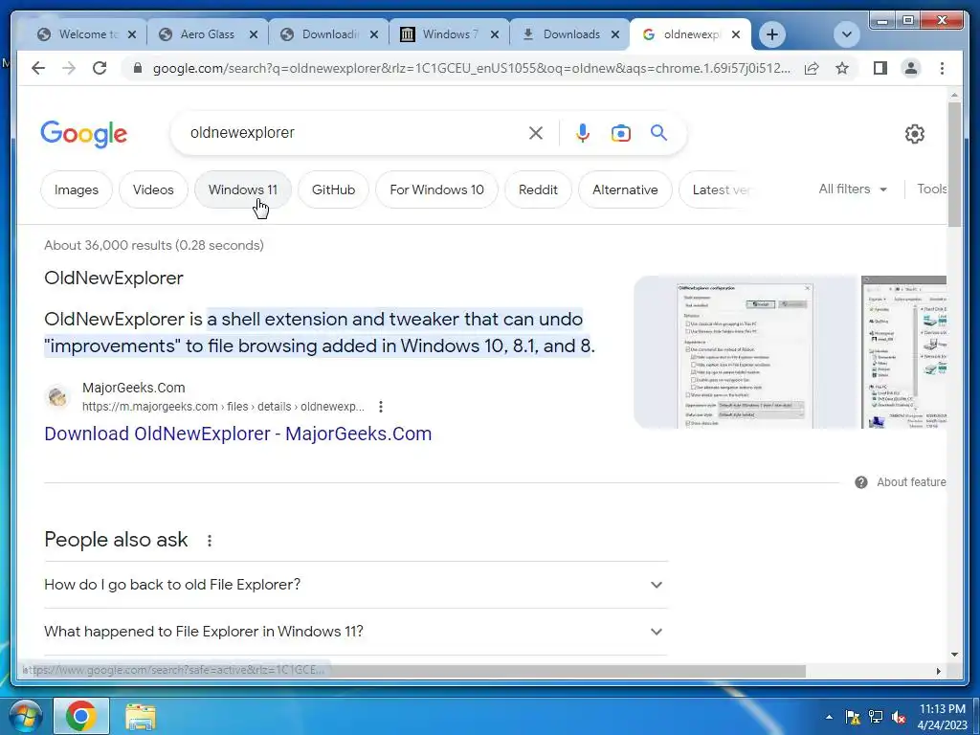Open the tab search dropdown arrow
The image size is (980, 735).
click(x=847, y=34)
